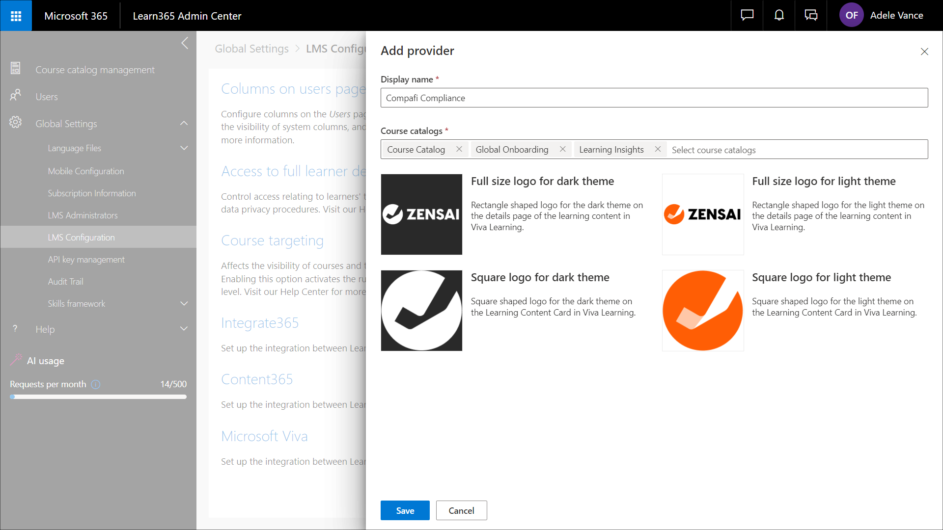Click the notifications bell icon
This screenshot has height=530, width=943.
(779, 16)
